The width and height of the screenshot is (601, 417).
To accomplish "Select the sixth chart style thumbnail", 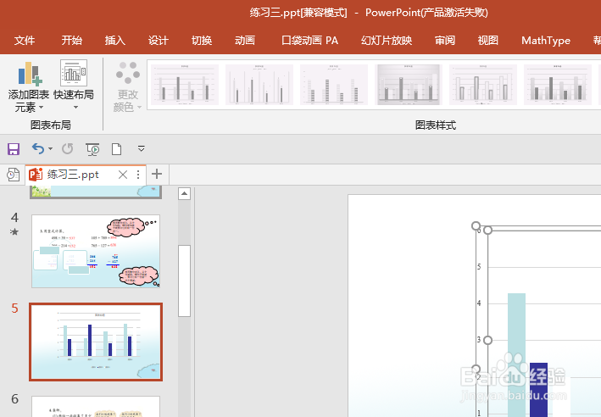I will pyautogui.click(x=557, y=85).
